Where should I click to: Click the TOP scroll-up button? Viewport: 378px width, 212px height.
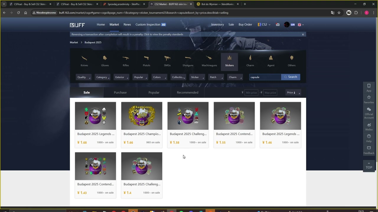pos(369,165)
